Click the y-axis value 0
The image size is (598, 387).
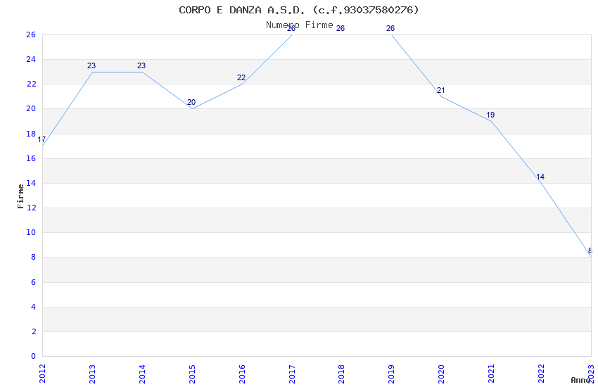pyautogui.click(x=33, y=356)
